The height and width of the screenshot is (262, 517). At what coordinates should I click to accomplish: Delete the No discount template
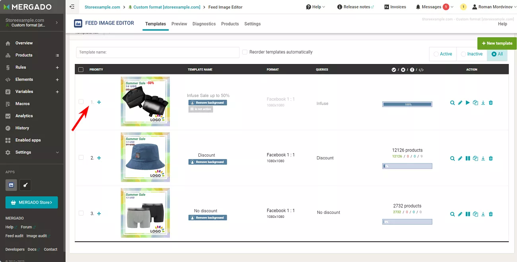491,214
